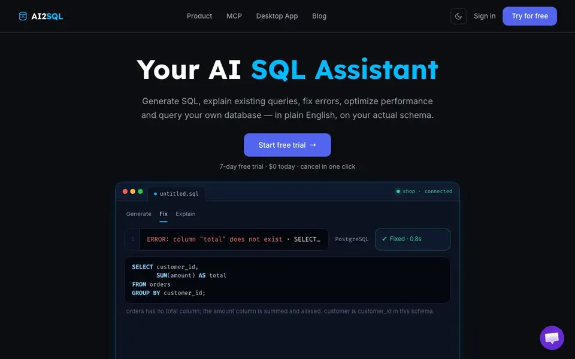Click the Try for free button
Screen dimensions: 575x359
click(x=529, y=16)
